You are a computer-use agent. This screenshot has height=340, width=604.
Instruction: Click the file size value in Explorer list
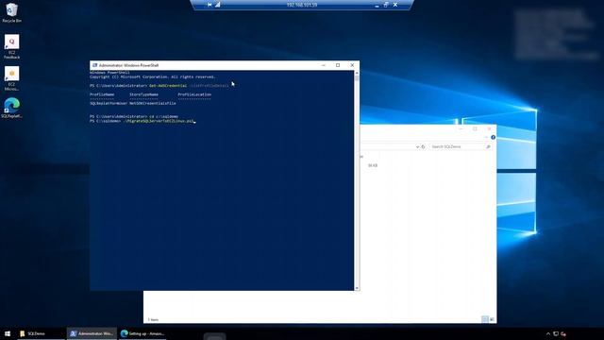coord(373,165)
